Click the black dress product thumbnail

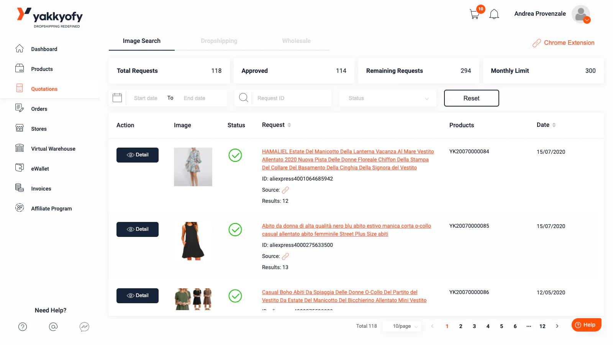tap(193, 241)
